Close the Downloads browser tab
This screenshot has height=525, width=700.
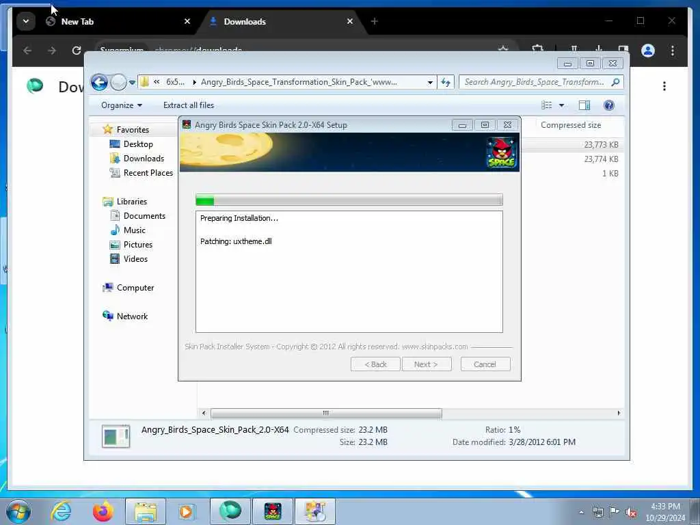(x=349, y=21)
